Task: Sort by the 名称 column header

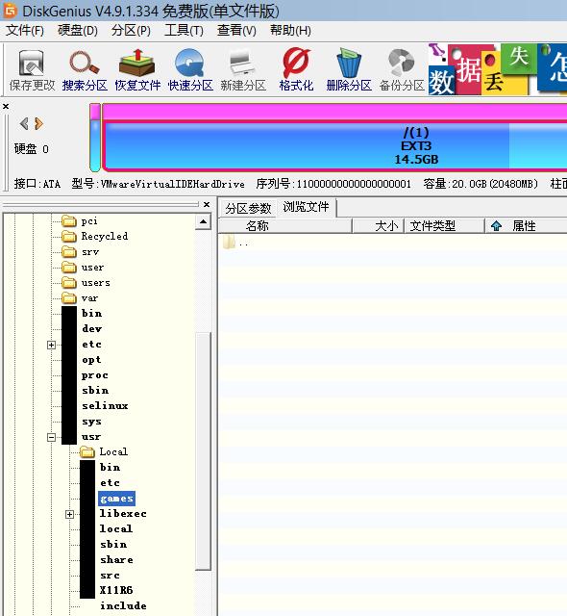Action: coord(285,226)
